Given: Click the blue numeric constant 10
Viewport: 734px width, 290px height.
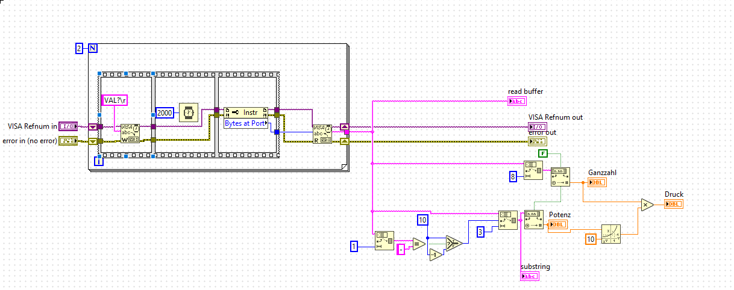Looking at the screenshot, I should click(422, 220).
